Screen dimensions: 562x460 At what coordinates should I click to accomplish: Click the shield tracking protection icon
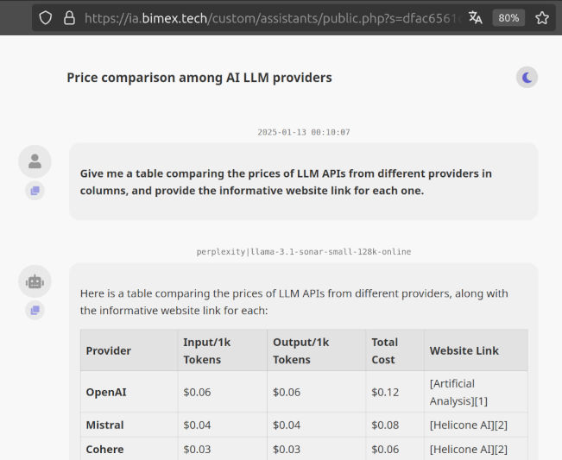(46, 17)
